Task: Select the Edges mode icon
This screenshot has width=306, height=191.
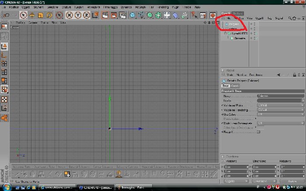Action: tap(4, 72)
